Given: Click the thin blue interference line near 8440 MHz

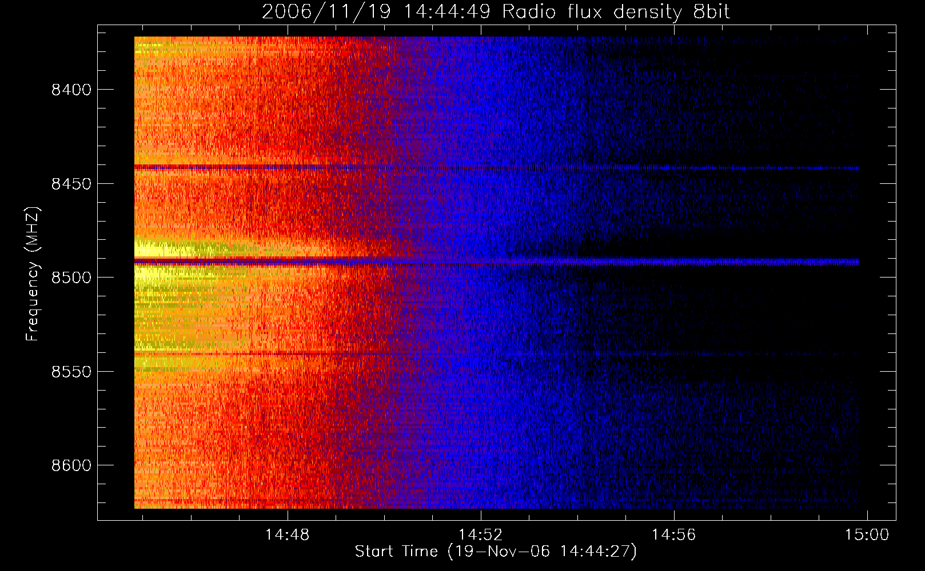Looking at the screenshot, I should click(x=496, y=168).
